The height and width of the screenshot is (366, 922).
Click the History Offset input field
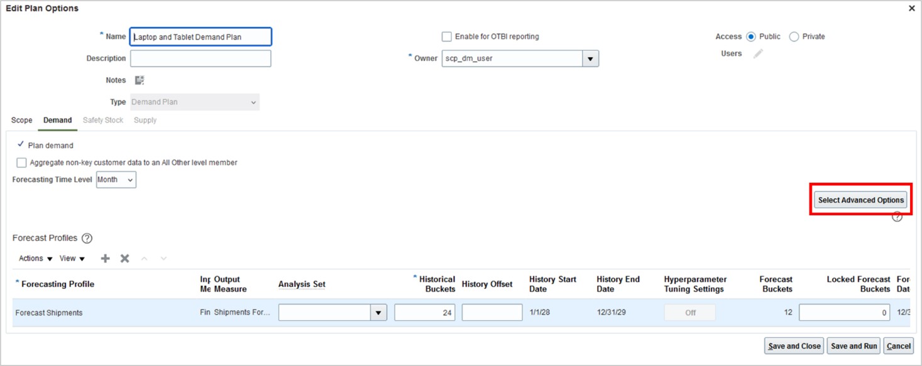[x=491, y=312]
